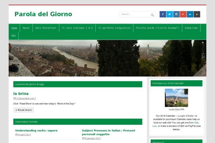
Task: Click the Luoghi d'Italia 2018 calendar thumbnail
Action: (x=176, y=98)
